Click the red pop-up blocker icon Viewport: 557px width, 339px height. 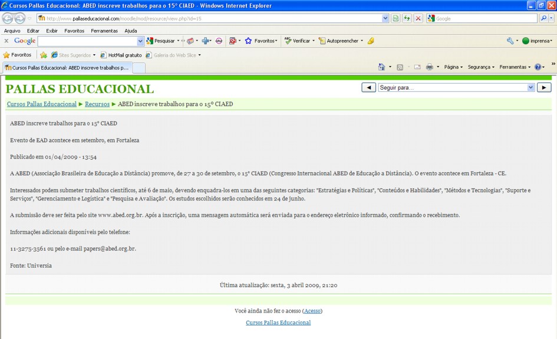(x=233, y=41)
